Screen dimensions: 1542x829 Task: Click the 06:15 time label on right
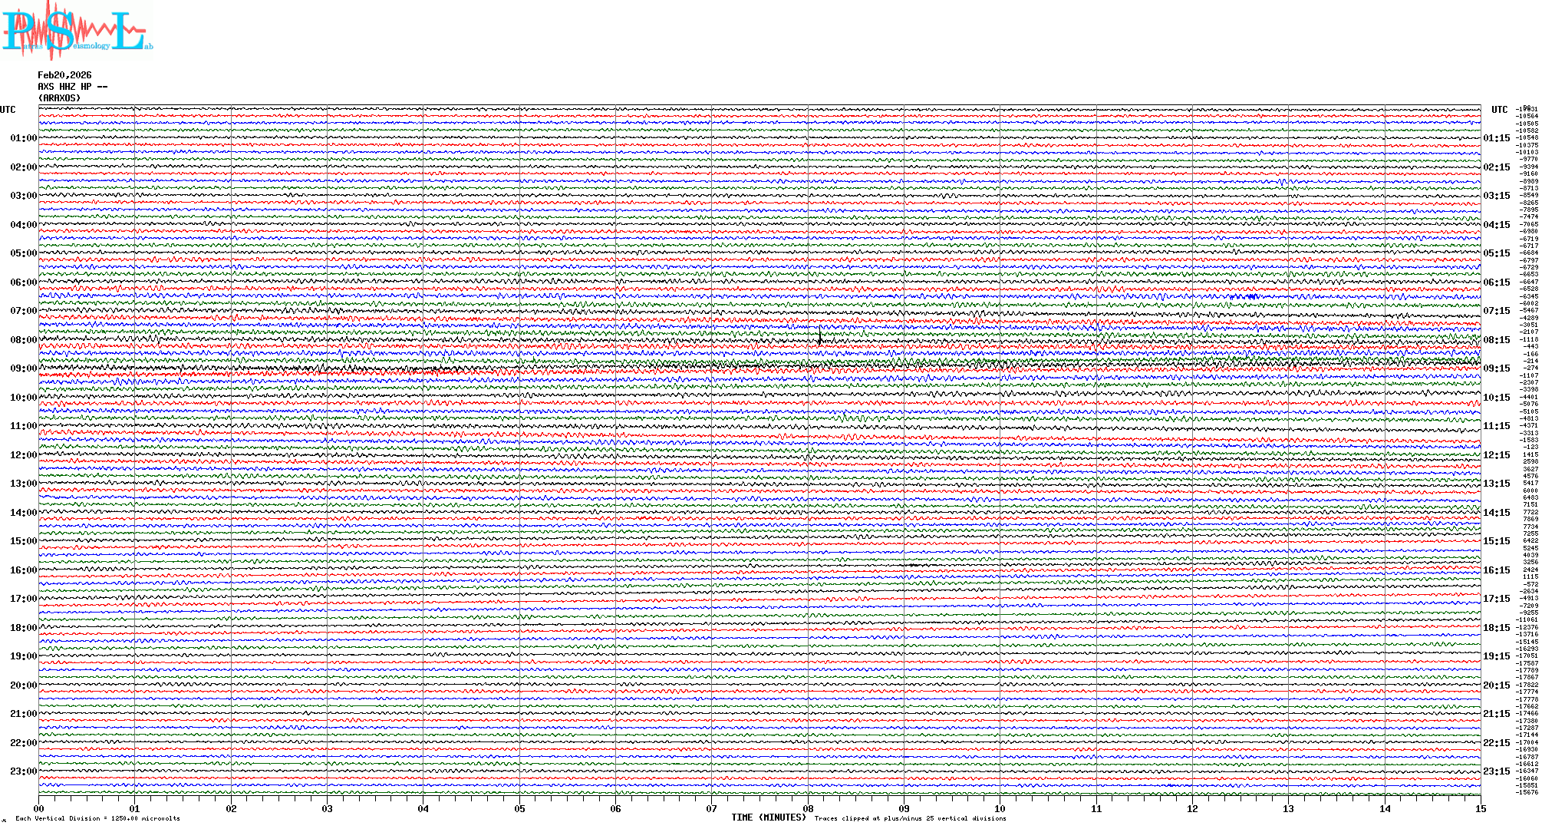tap(1496, 282)
